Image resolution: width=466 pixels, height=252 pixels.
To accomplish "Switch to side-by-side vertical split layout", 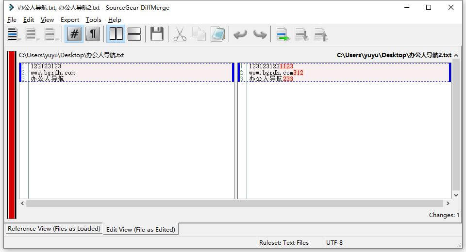I will coord(116,34).
